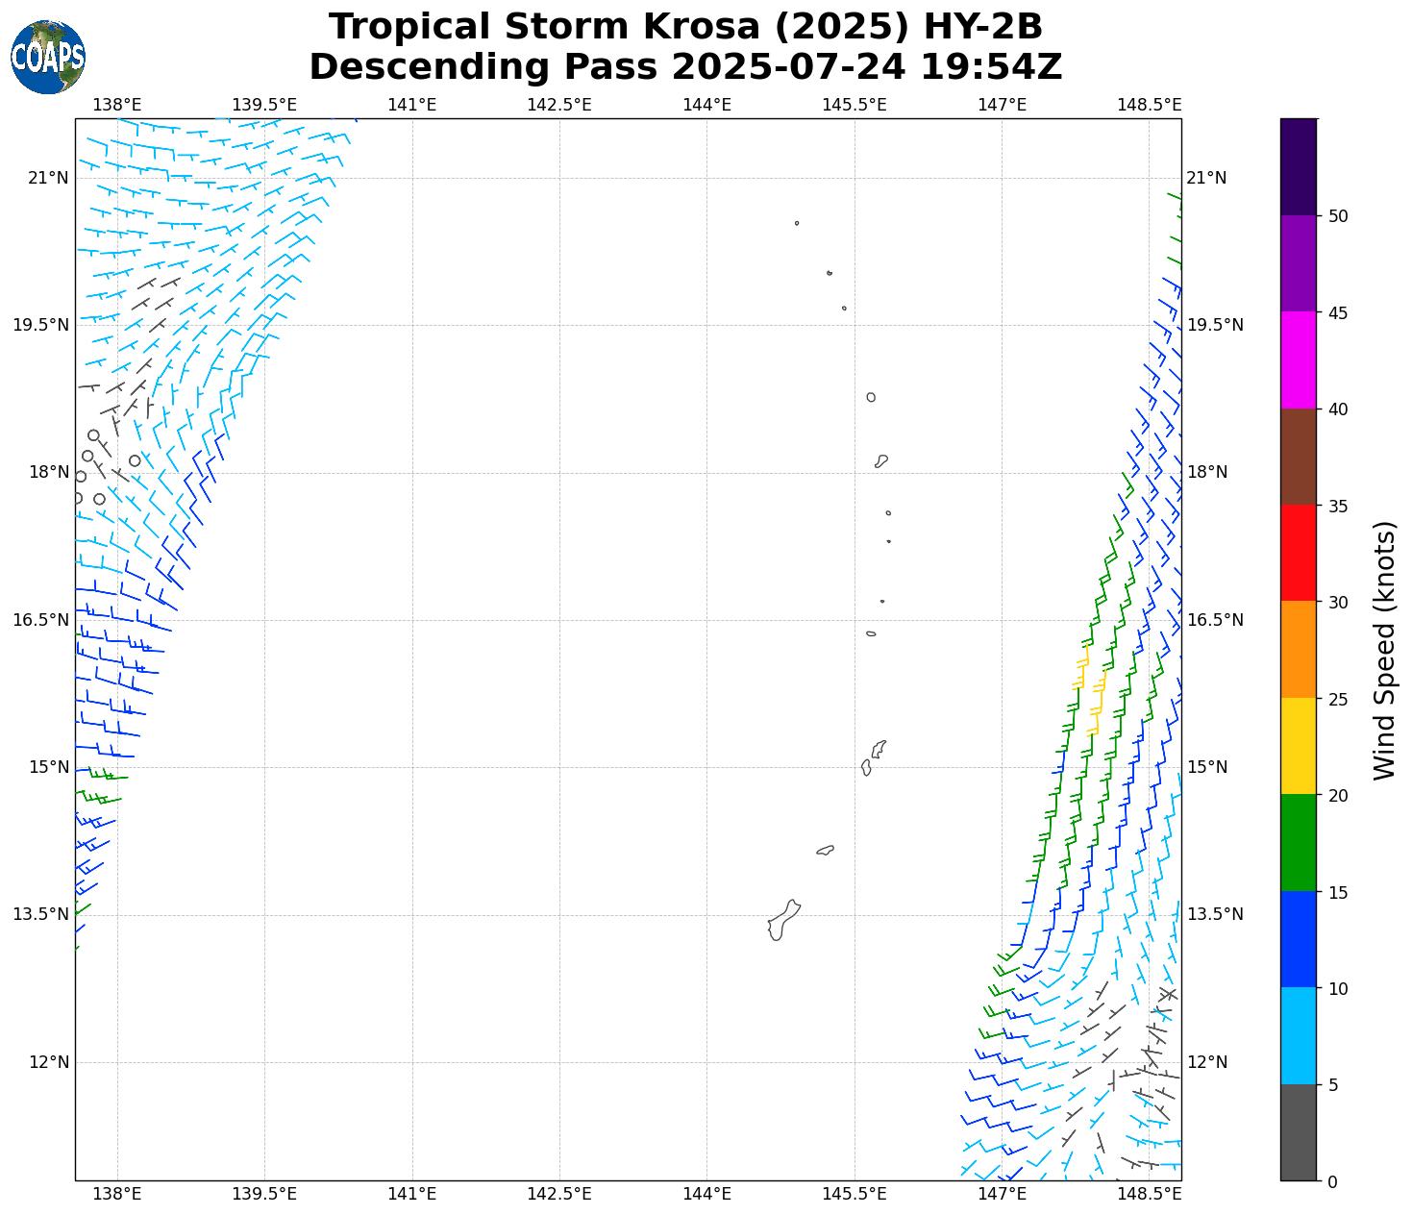This screenshot has width=1412, height=1215.
Task: Click the 'Wind Speed (knots)' colorbar label
Action: coord(1383,650)
